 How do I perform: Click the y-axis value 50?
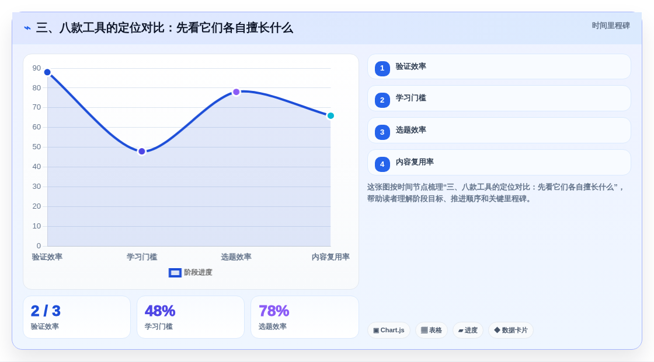(x=37, y=147)
